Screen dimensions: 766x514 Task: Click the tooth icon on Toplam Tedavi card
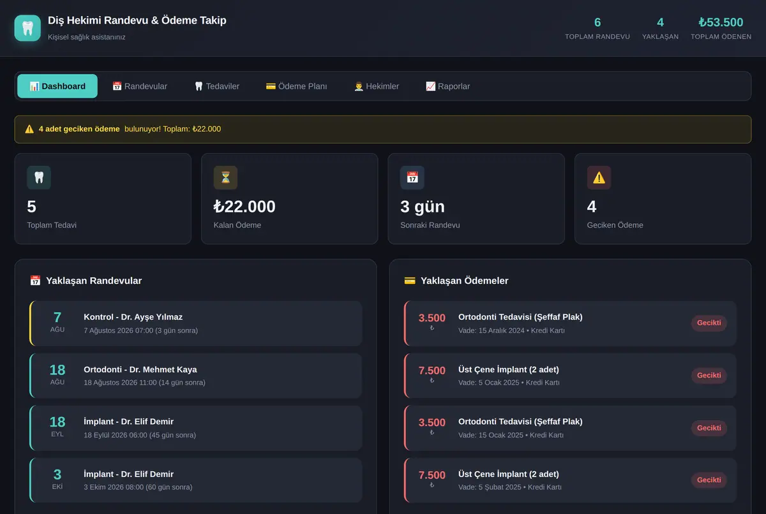[x=39, y=178]
